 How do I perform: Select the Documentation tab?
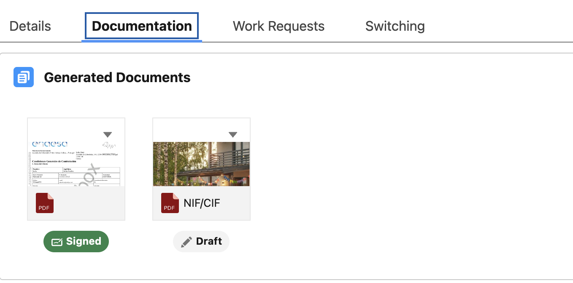[x=142, y=26]
